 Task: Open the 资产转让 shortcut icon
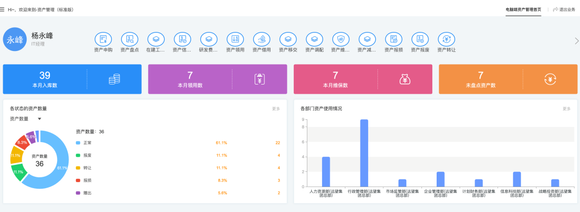(446, 39)
